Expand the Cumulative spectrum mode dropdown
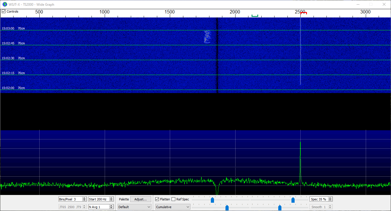Viewport: 391px width, 211px height. pyautogui.click(x=172, y=207)
